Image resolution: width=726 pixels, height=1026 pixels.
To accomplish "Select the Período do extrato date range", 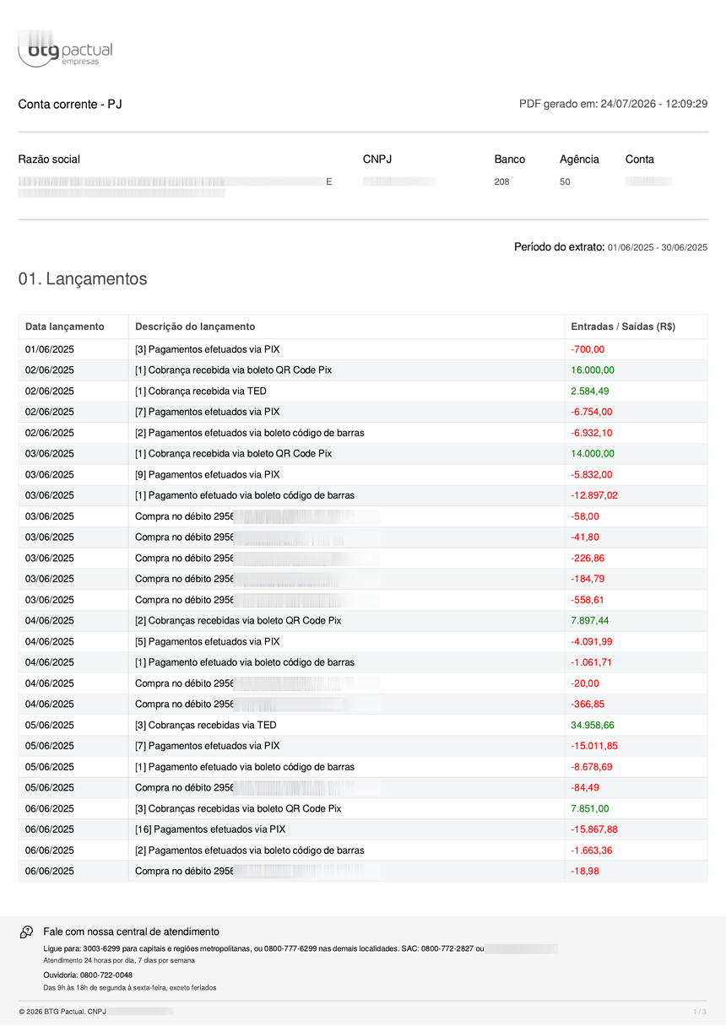I will point(658,247).
